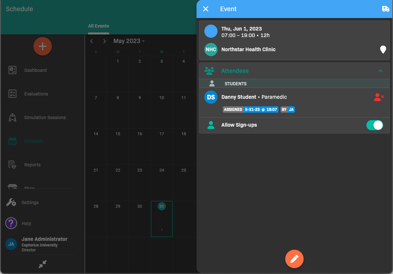
Task: Collapse the Attendees section chevron
Action: 381,71
